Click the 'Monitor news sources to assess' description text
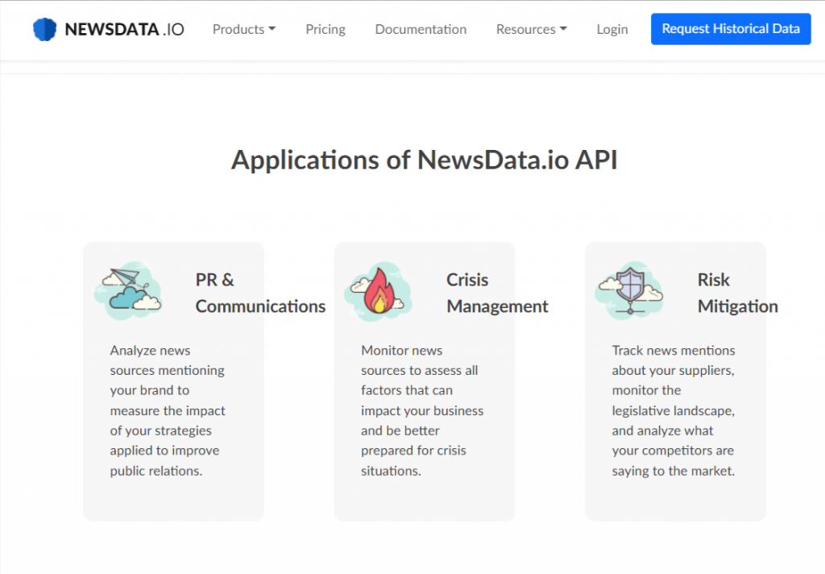The image size is (825, 574). [x=422, y=410]
